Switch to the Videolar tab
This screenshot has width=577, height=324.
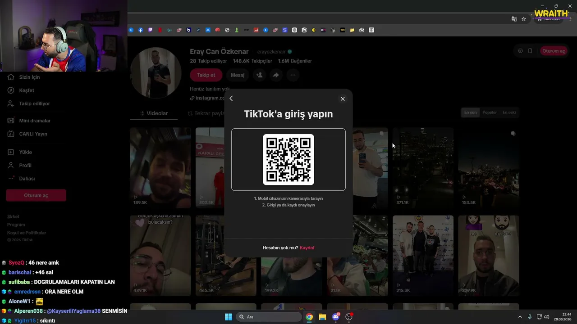(154, 113)
